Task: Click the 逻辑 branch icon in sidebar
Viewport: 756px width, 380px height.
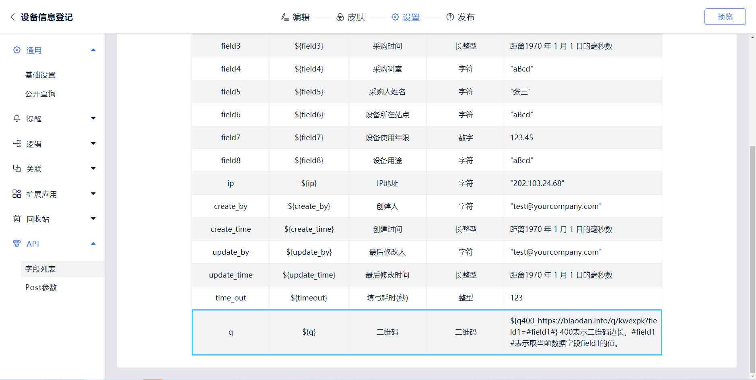Action: pyautogui.click(x=17, y=144)
